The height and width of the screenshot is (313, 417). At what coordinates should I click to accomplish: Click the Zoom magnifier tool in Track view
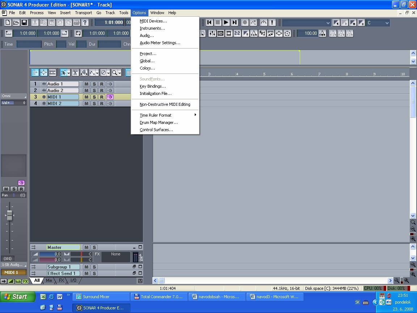[115, 72]
